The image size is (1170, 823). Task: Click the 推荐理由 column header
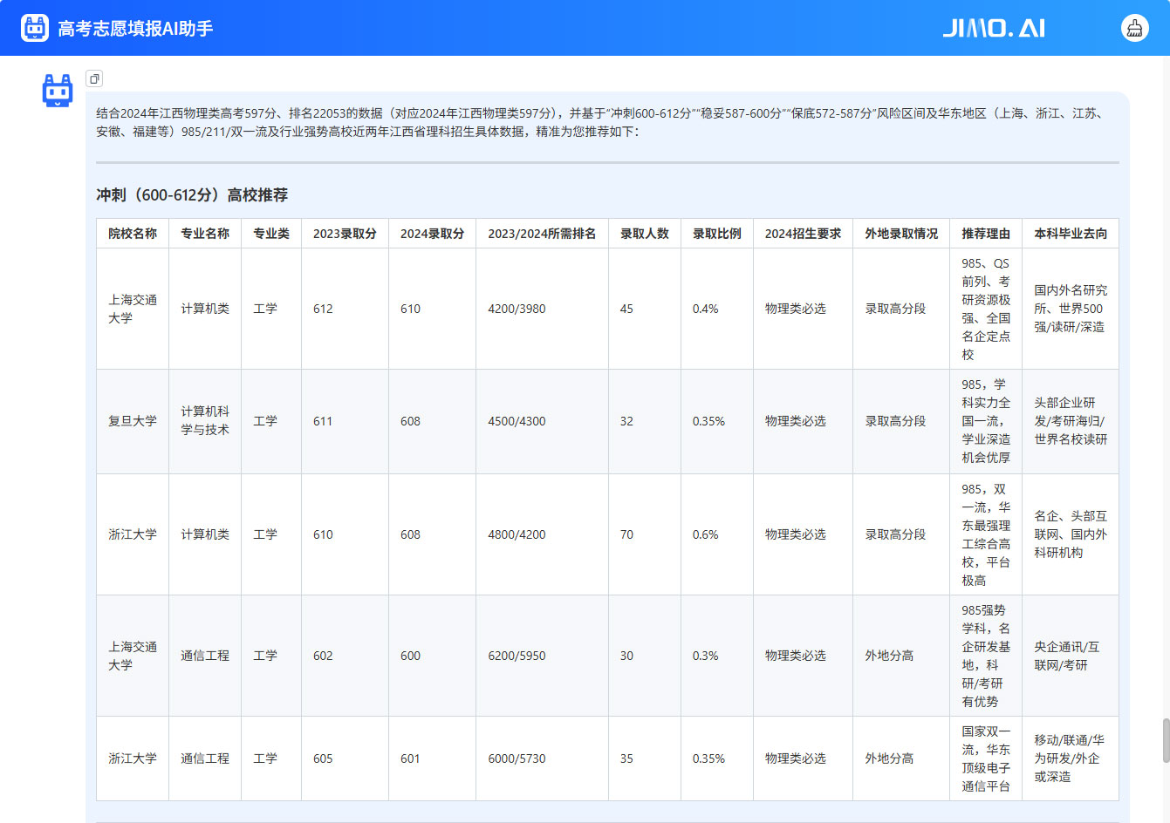pyautogui.click(x=986, y=234)
